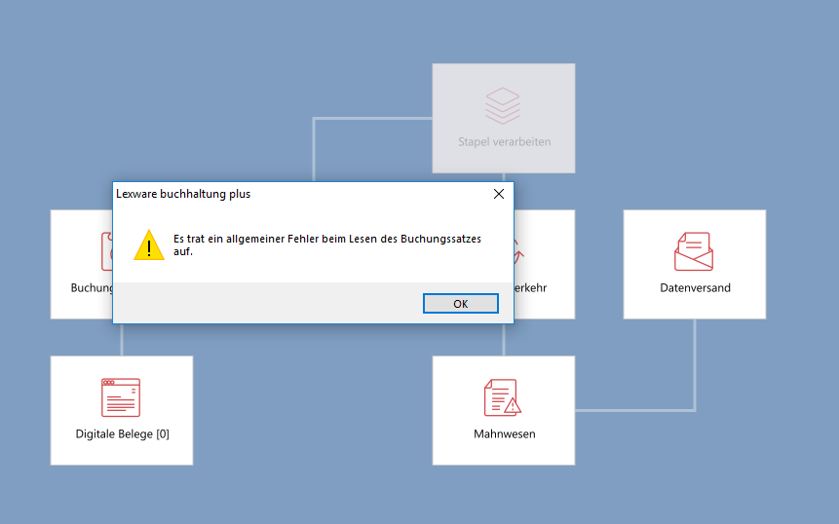Click the Digitale Belege [0] label

coord(123,433)
